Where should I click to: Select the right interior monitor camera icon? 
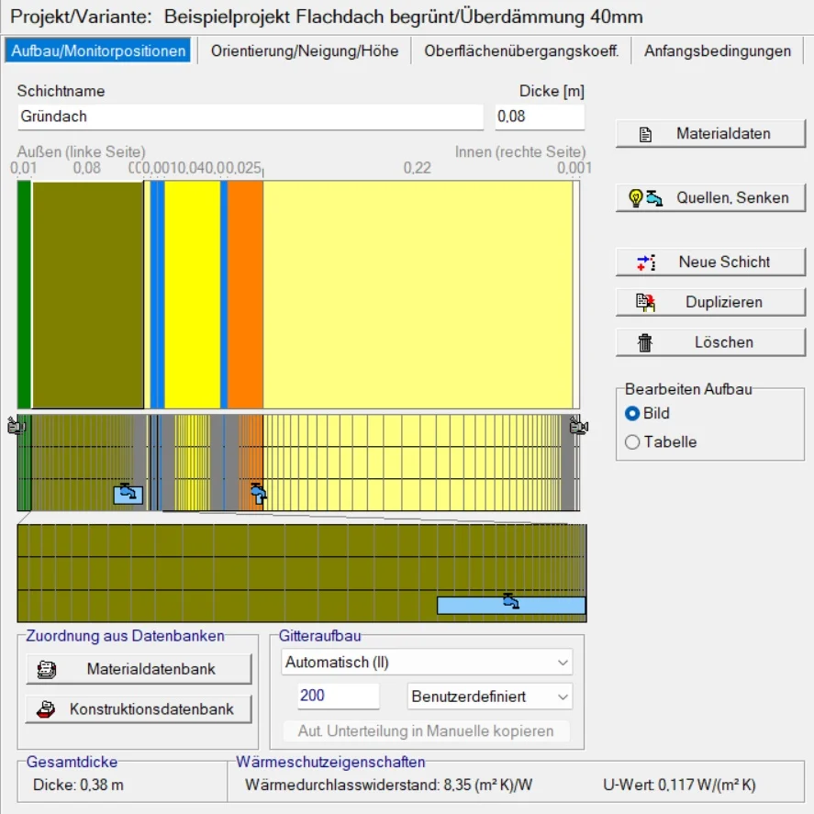(577, 426)
